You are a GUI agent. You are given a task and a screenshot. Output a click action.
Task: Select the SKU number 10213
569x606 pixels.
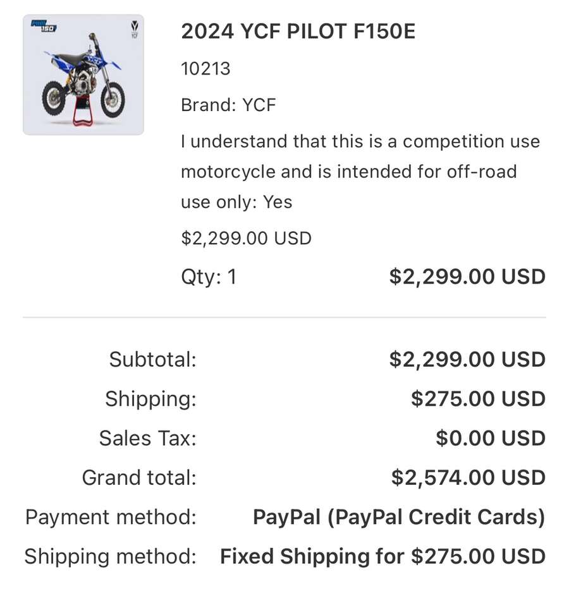pyautogui.click(x=205, y=68)
